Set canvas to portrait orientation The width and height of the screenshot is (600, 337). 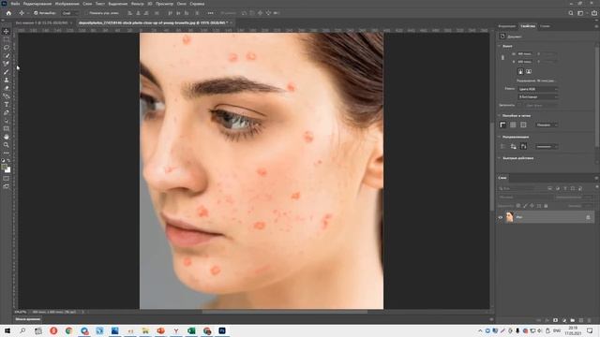pos(520,71)
